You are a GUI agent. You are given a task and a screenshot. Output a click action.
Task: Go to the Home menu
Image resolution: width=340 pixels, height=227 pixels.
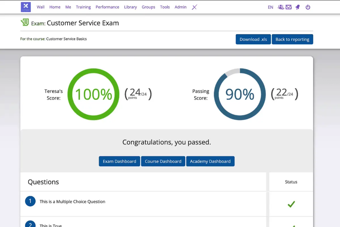55,7
